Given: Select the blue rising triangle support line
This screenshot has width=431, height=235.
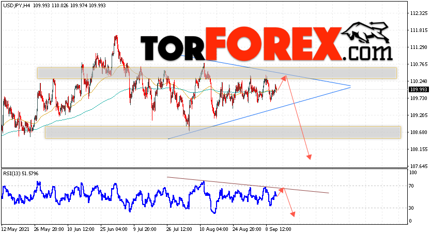Looking at the screenshot, I should (259, 113).
